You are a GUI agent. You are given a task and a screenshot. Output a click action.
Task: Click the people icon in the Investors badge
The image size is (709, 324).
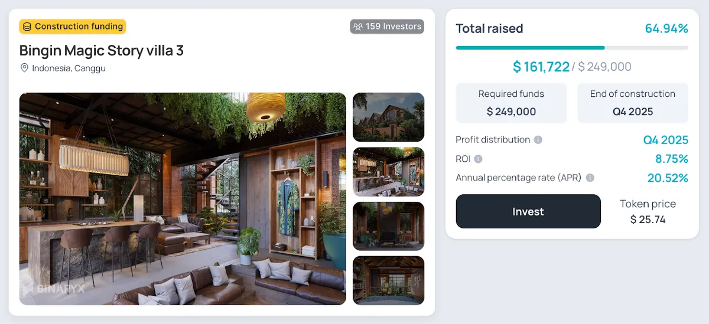tap(357, 27)
